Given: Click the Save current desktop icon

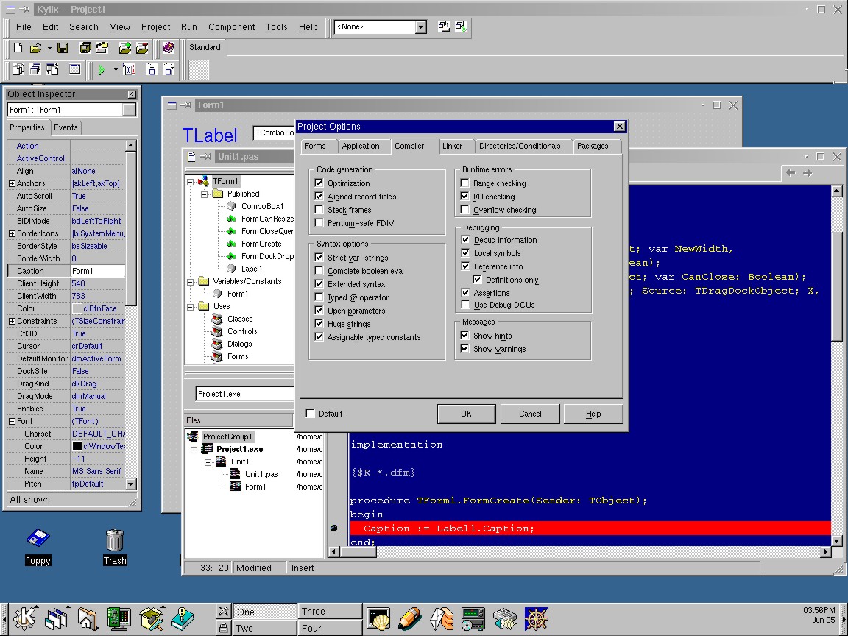Looking at the screenshot, I should (x=443, y=26).
